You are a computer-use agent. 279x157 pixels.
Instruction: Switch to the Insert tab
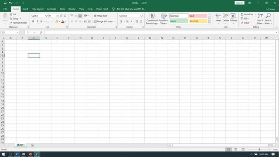pyautogui.click(x=25, y=9)
